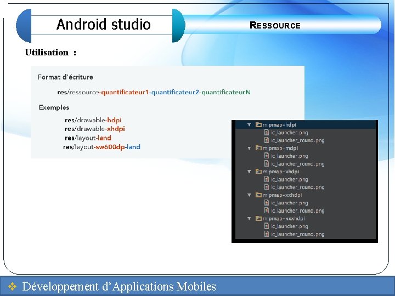
Task: Click ic_launcher_round.png file icon under mipmap-mdpi
Action: pyautogui.click(x=267, y=163)
